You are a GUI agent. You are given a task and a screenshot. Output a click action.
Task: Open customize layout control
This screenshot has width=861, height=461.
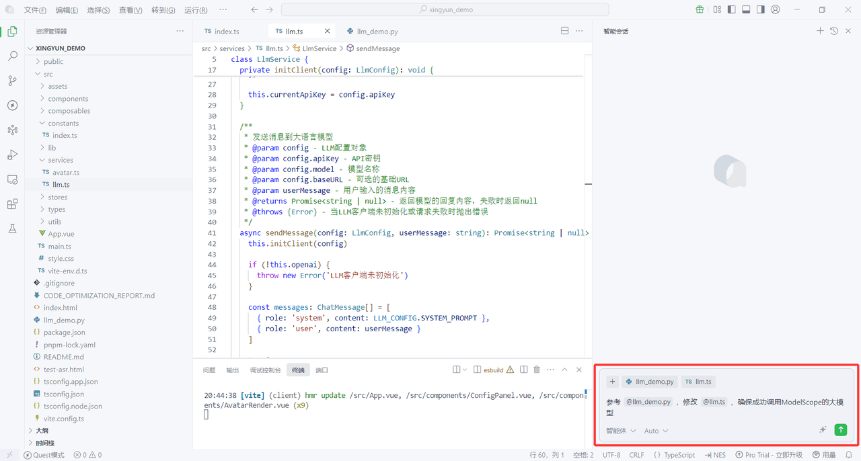pos(717,10)
